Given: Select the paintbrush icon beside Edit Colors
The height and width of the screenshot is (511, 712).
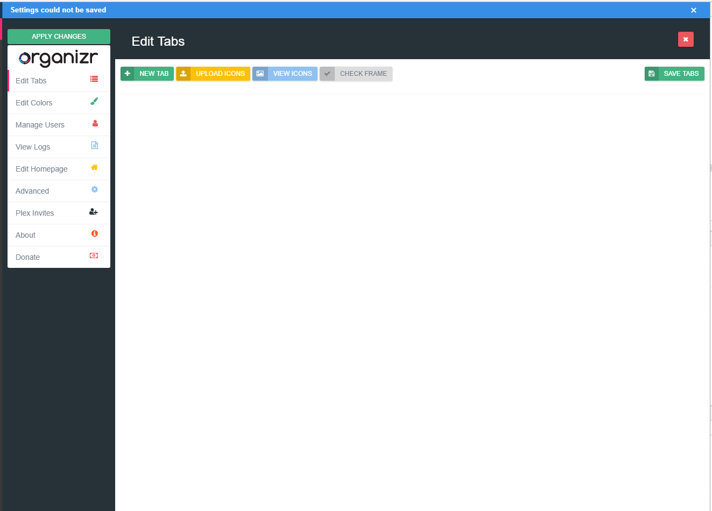Looking at the screenshot, I should pyautogui.click(x=94, y=101).
